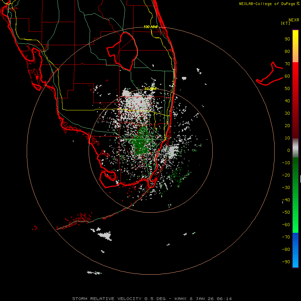Click the 100 NMI range ring label
Screen dimensions: 301x301
click(150, 27)
